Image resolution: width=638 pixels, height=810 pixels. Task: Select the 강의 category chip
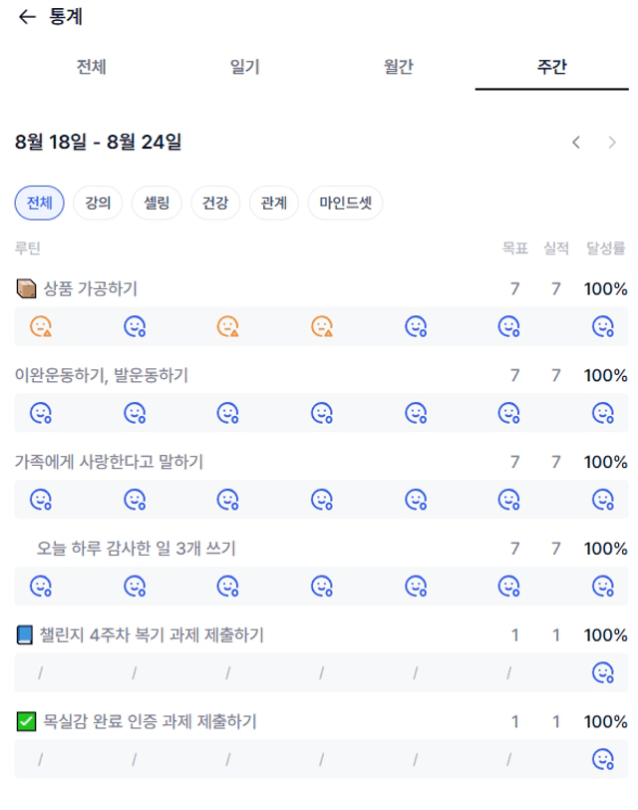pyautogui.click(x=98, y=202)
